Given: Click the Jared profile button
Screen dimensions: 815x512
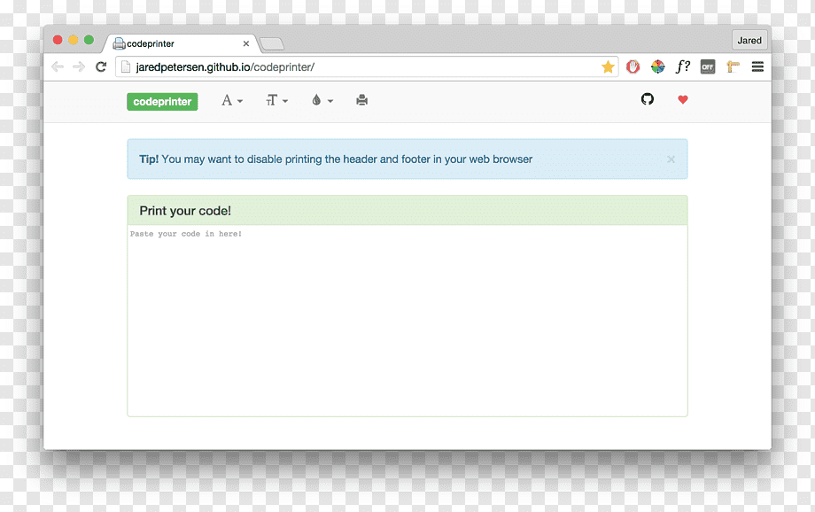Looking at the screenshot, I should pyautogui.click(x=749, y=40).
